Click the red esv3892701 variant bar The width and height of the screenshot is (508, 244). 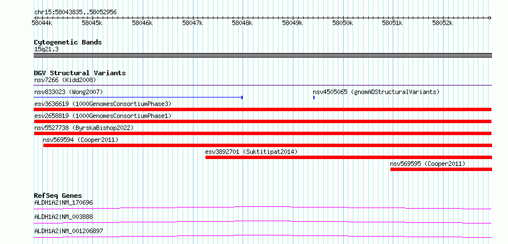pyautogui.click(x=349, y=157)
